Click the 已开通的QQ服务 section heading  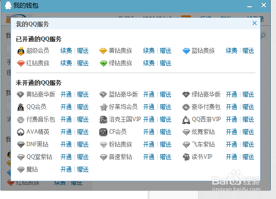38,39
